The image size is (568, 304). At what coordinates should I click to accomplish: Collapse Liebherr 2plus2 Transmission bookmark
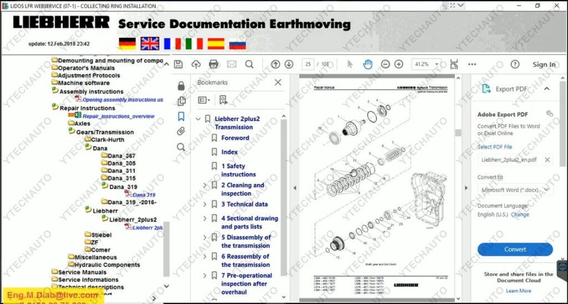pos(198,118)
